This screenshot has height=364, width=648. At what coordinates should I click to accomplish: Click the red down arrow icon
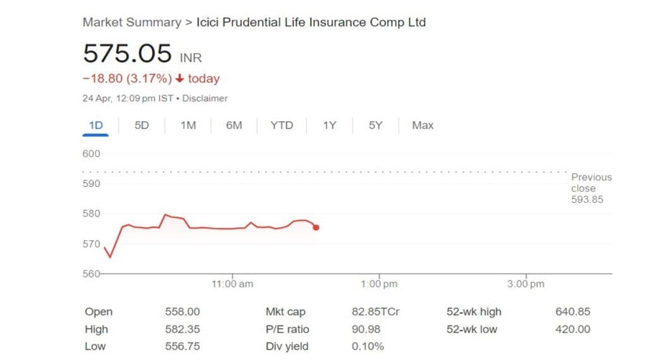point(180,79)
